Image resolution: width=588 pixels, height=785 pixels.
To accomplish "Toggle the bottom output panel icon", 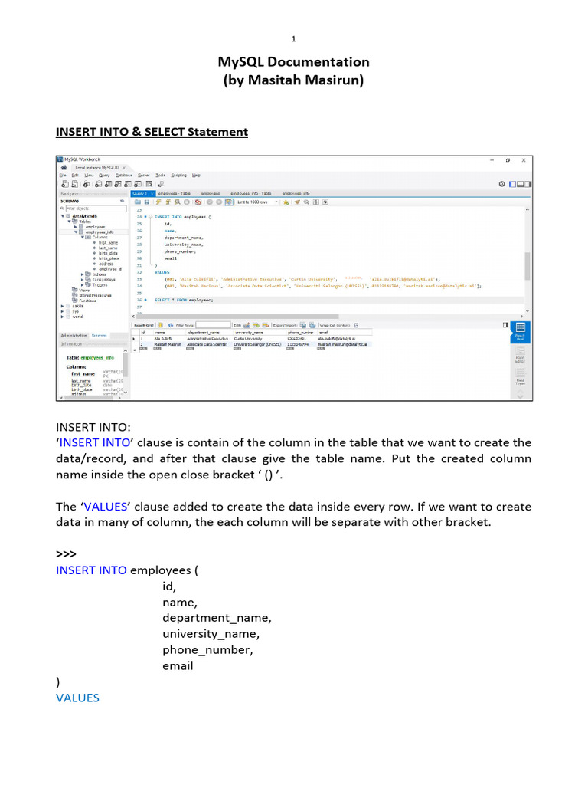I will pyautogui.click(x=520, y=184).
